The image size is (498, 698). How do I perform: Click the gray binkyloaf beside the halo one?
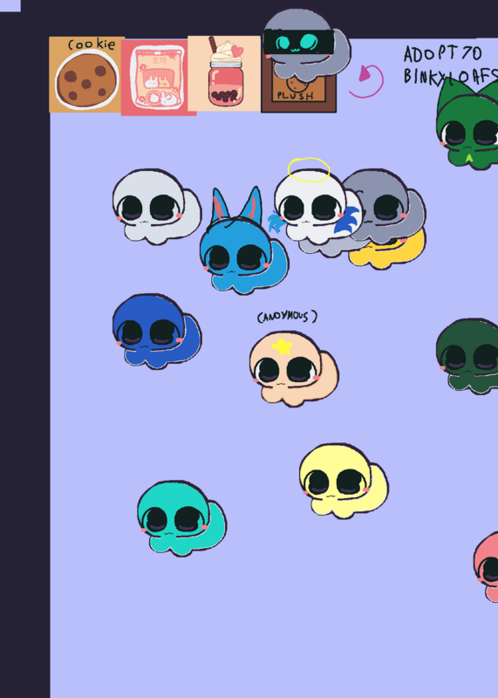386,205
